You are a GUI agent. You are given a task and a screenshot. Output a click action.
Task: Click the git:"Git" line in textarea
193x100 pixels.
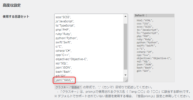(61, 76)
